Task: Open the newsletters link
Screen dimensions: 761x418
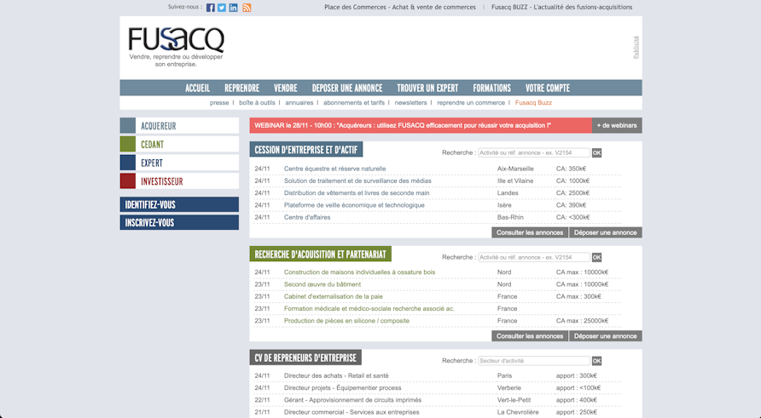Action: coord(410,103)
